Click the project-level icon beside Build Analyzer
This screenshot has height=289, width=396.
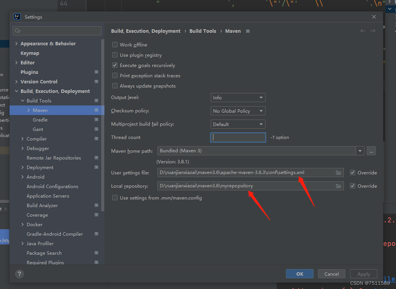tap(96, 205)
